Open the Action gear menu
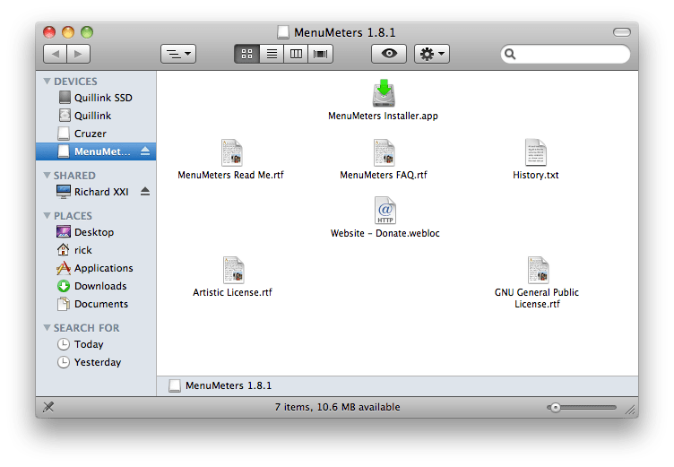The height and width of the screenshot is (467, 674). pos(432,54)
